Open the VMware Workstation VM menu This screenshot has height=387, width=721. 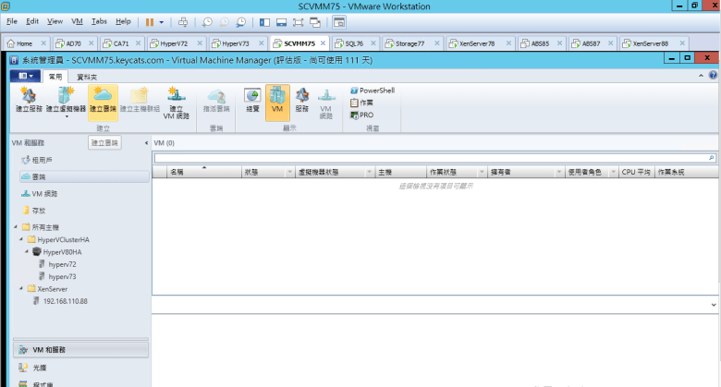tap(77, 20)
